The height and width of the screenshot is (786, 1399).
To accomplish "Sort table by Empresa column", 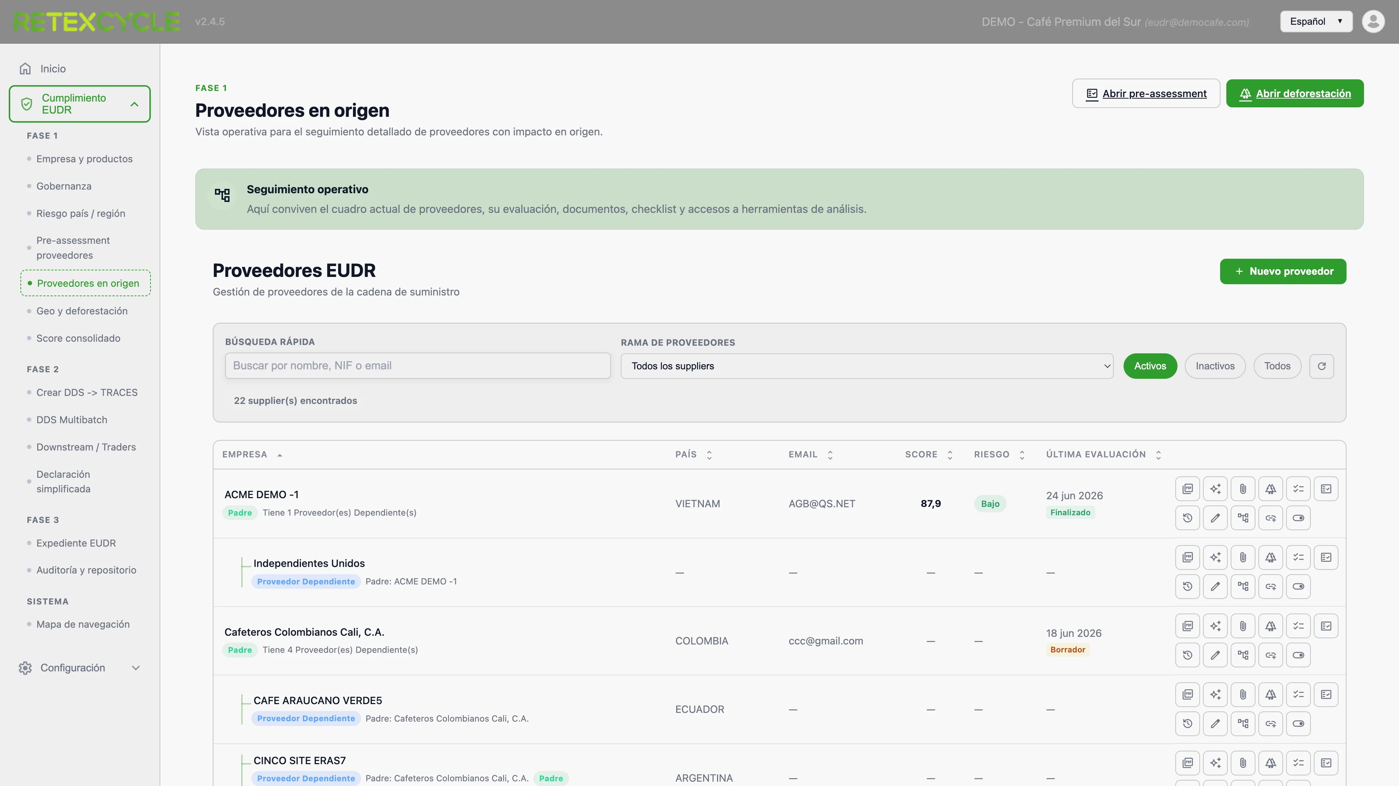I will point(252,454).
